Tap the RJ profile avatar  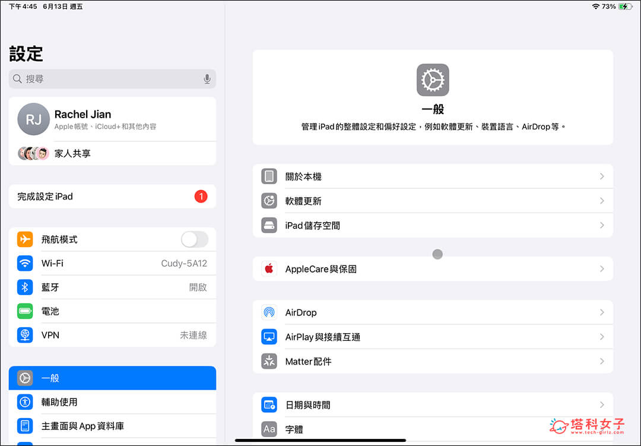33,119
